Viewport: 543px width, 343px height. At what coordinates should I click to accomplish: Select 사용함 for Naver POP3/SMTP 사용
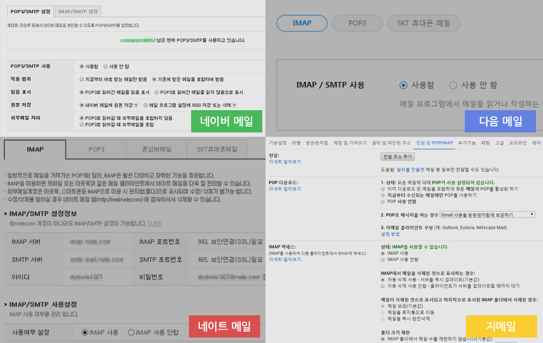(82, 66)
